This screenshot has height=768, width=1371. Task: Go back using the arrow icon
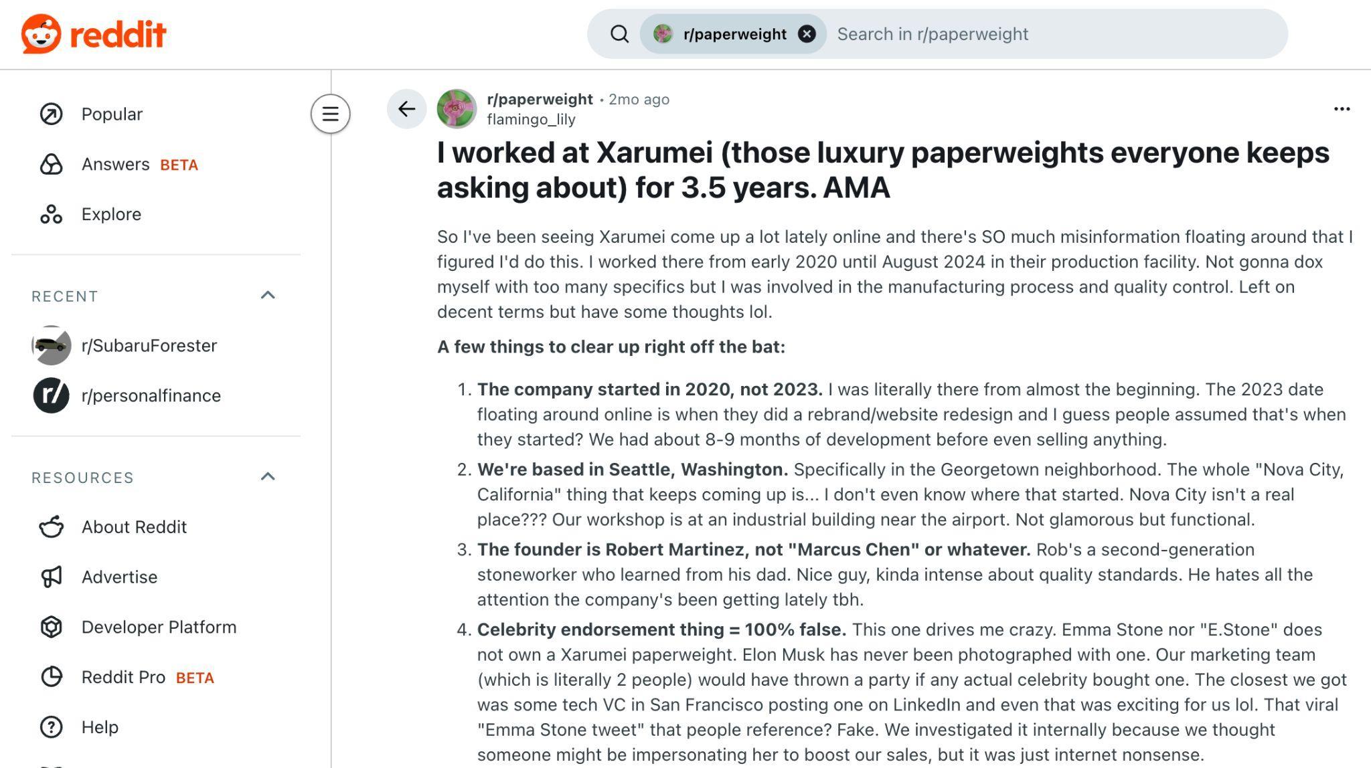pos(408,109)
